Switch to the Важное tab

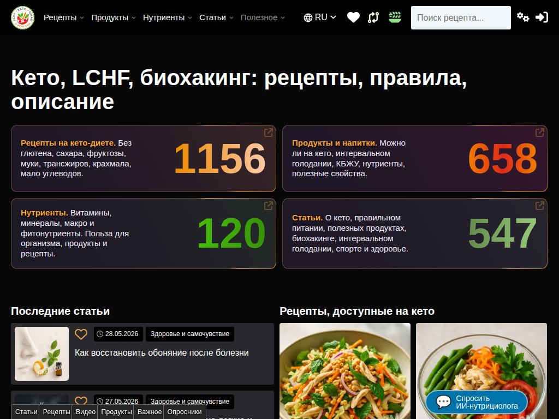click(150, 412)
